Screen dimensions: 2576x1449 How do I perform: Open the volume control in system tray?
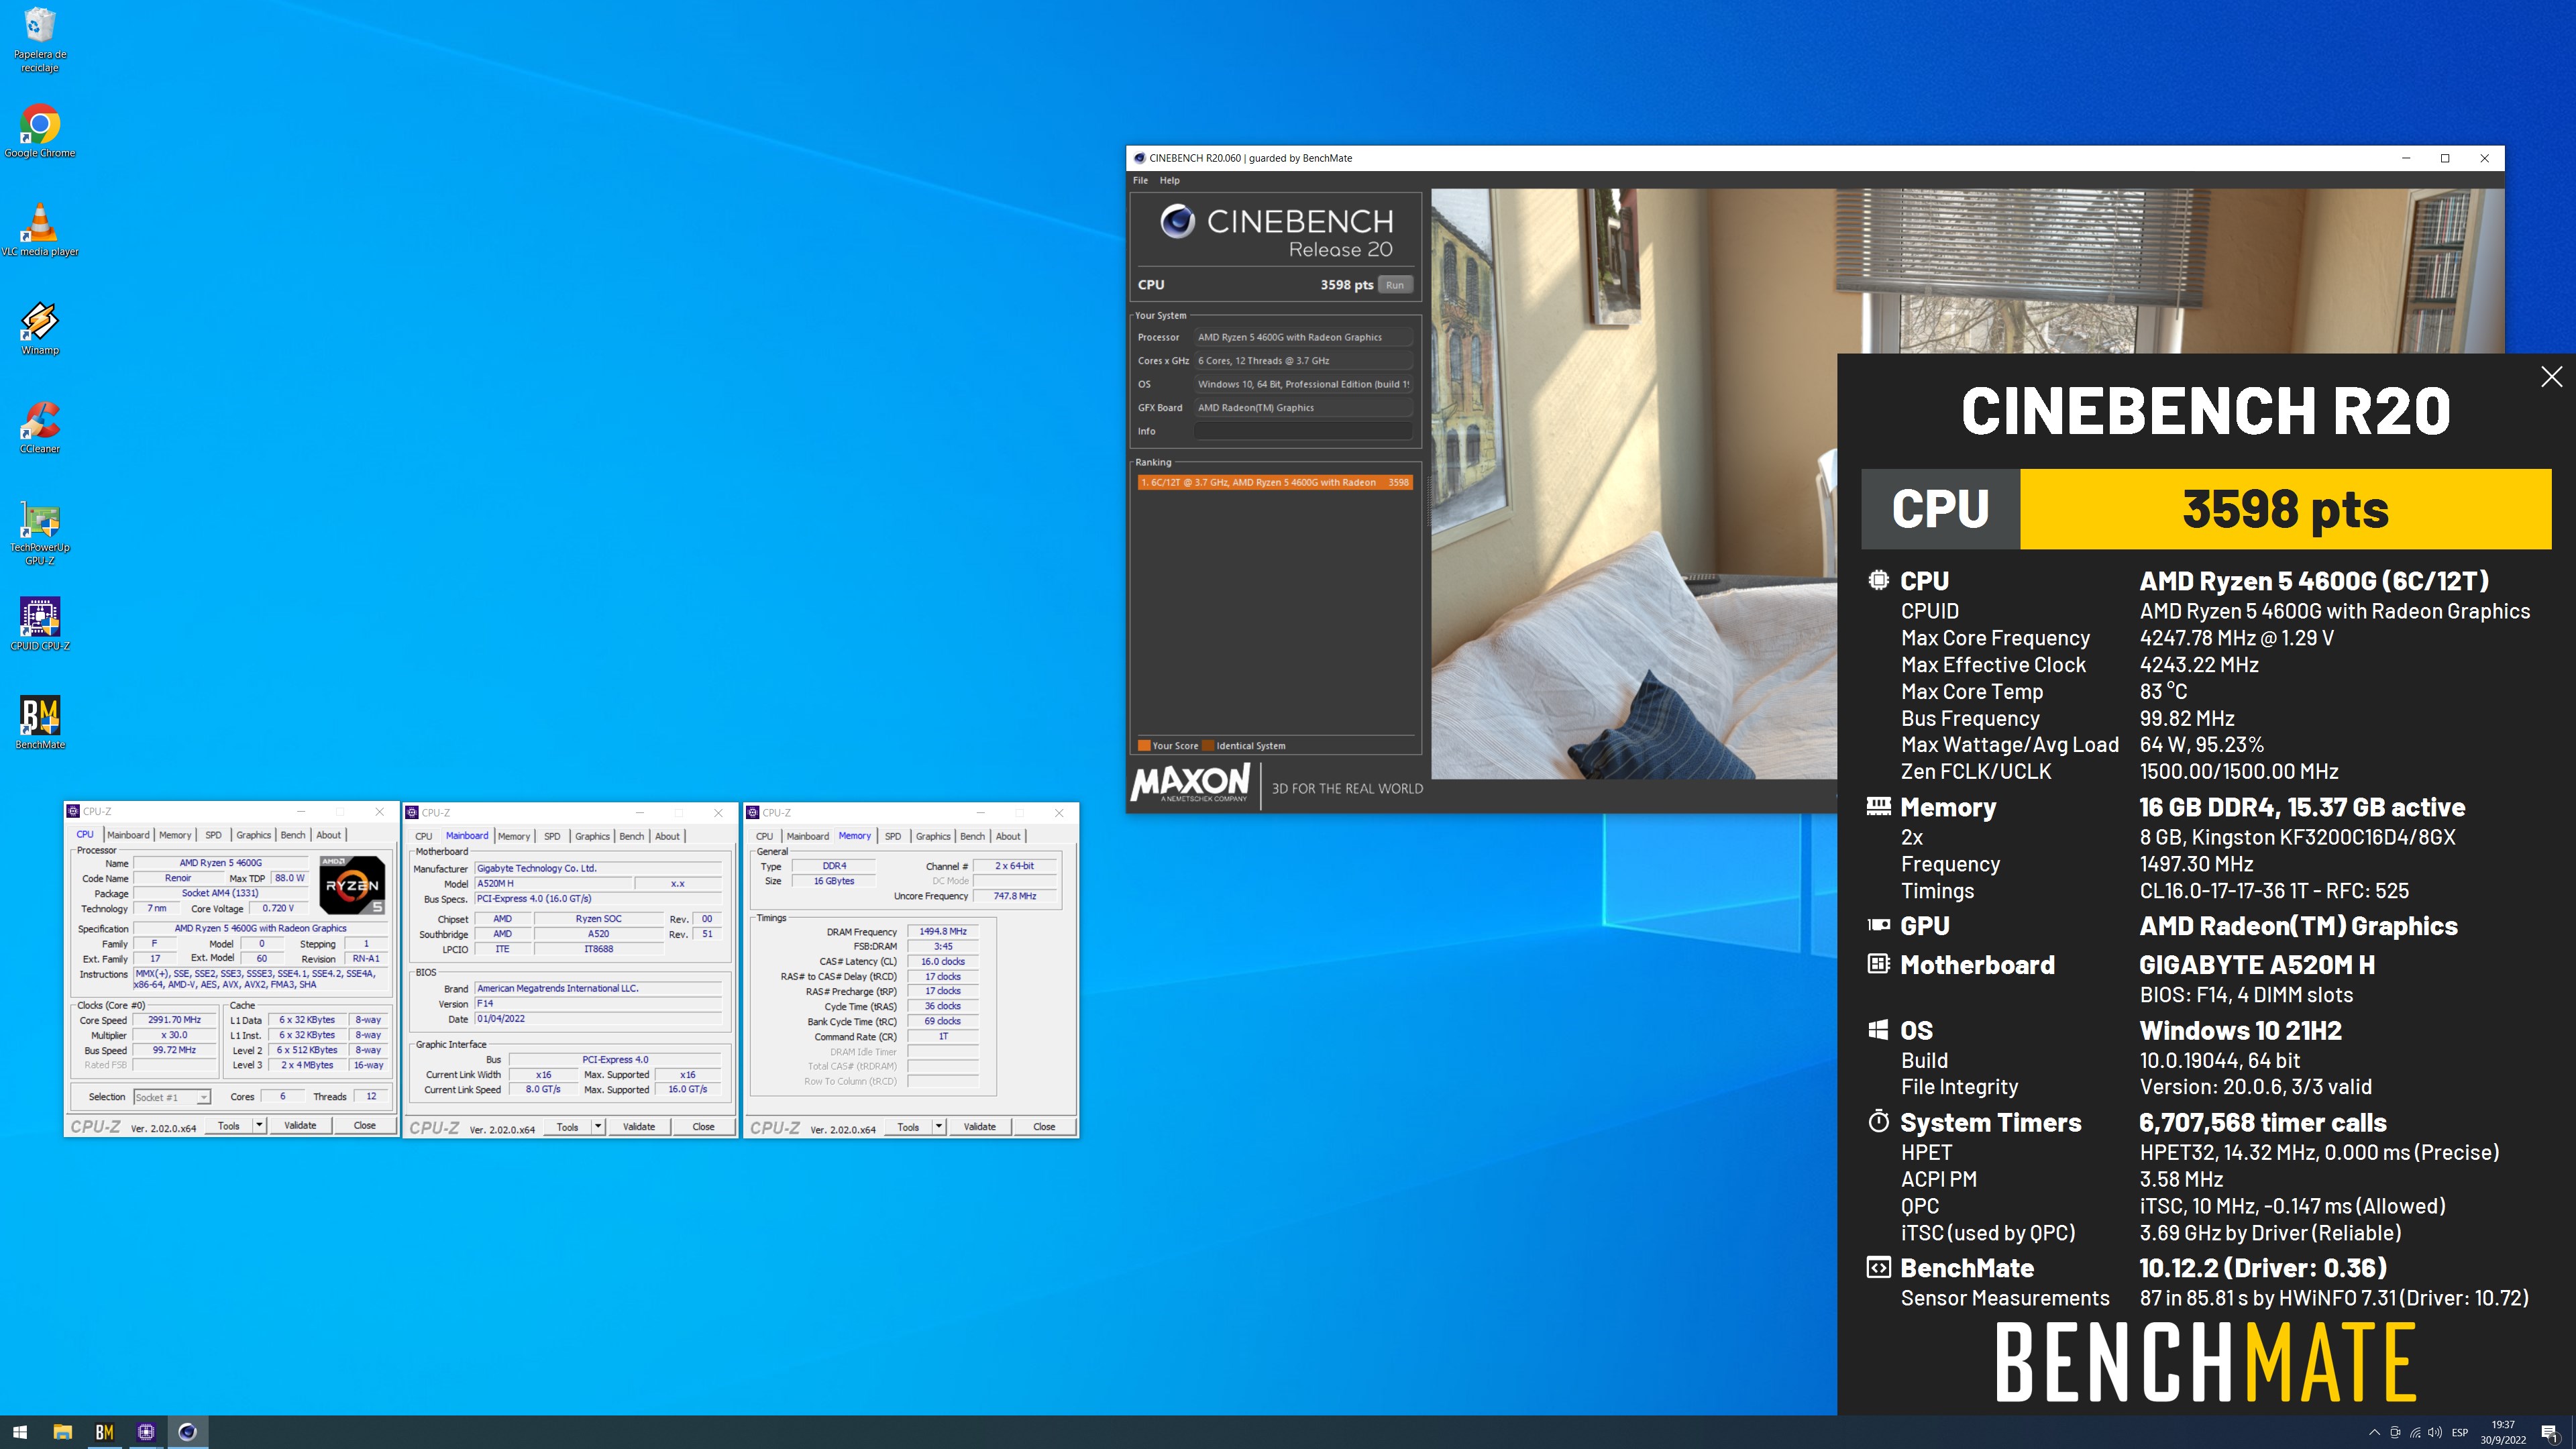pyautogui.click(x=2434, y=1432)
